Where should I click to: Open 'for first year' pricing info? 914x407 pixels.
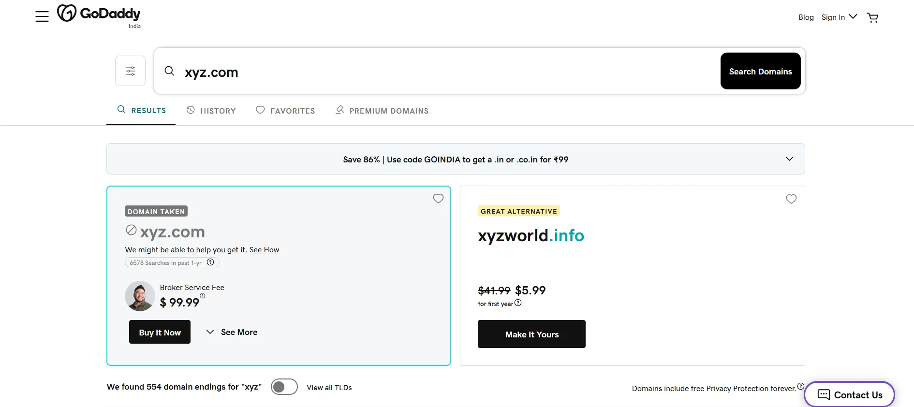click(518, 303)
